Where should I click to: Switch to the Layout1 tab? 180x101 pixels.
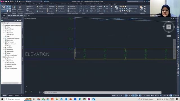pos(10,95)
